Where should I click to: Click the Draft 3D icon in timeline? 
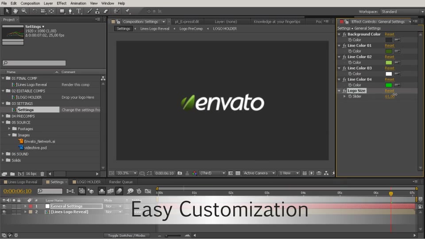[90, 191]
